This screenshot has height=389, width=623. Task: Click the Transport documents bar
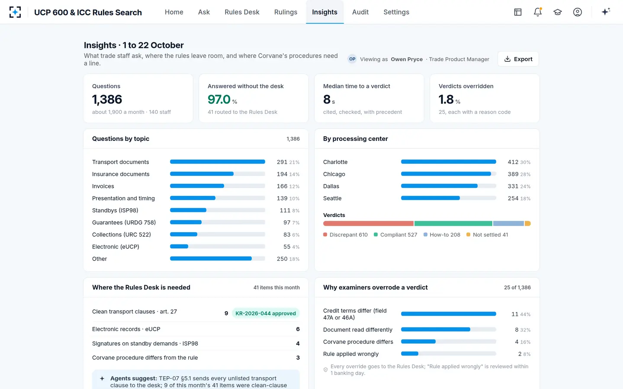point(218,162)
